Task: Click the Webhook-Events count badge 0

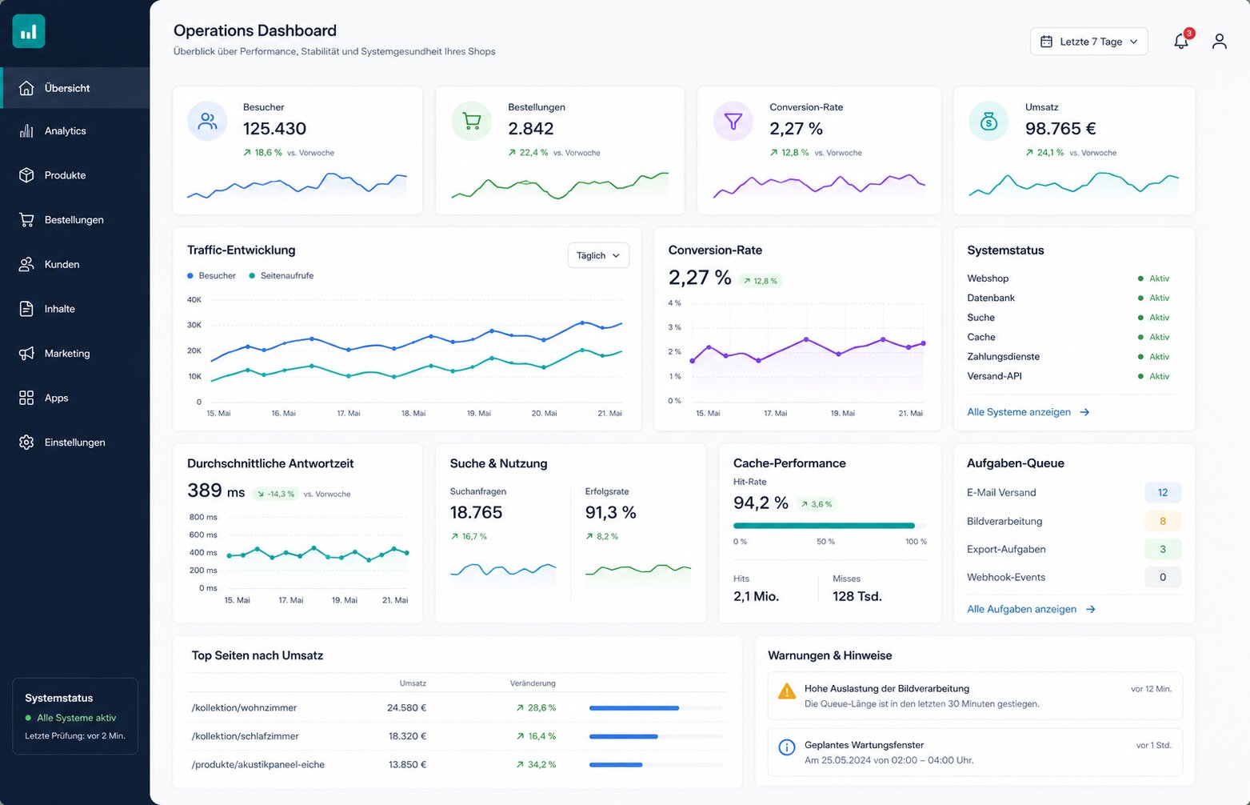Action: 1163,577
